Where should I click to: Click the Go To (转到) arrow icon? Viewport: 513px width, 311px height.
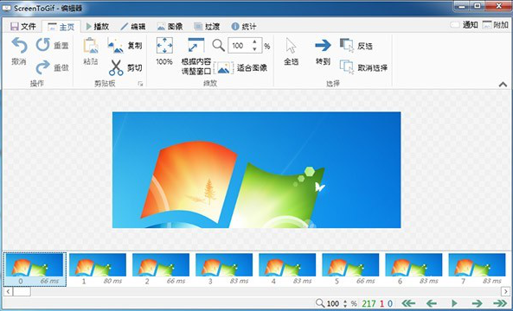coord(323,46)
